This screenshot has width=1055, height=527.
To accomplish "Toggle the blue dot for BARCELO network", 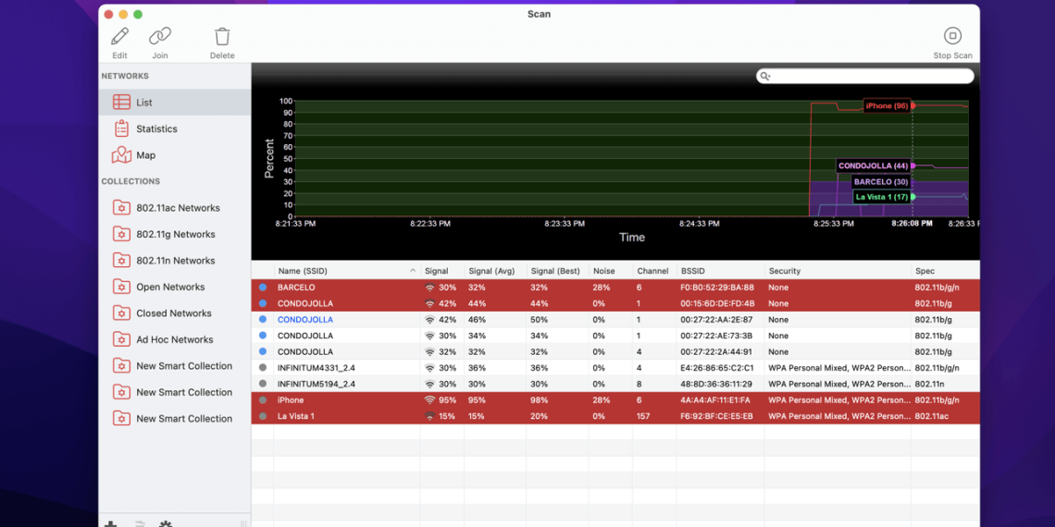I will (x=263, y=288).
